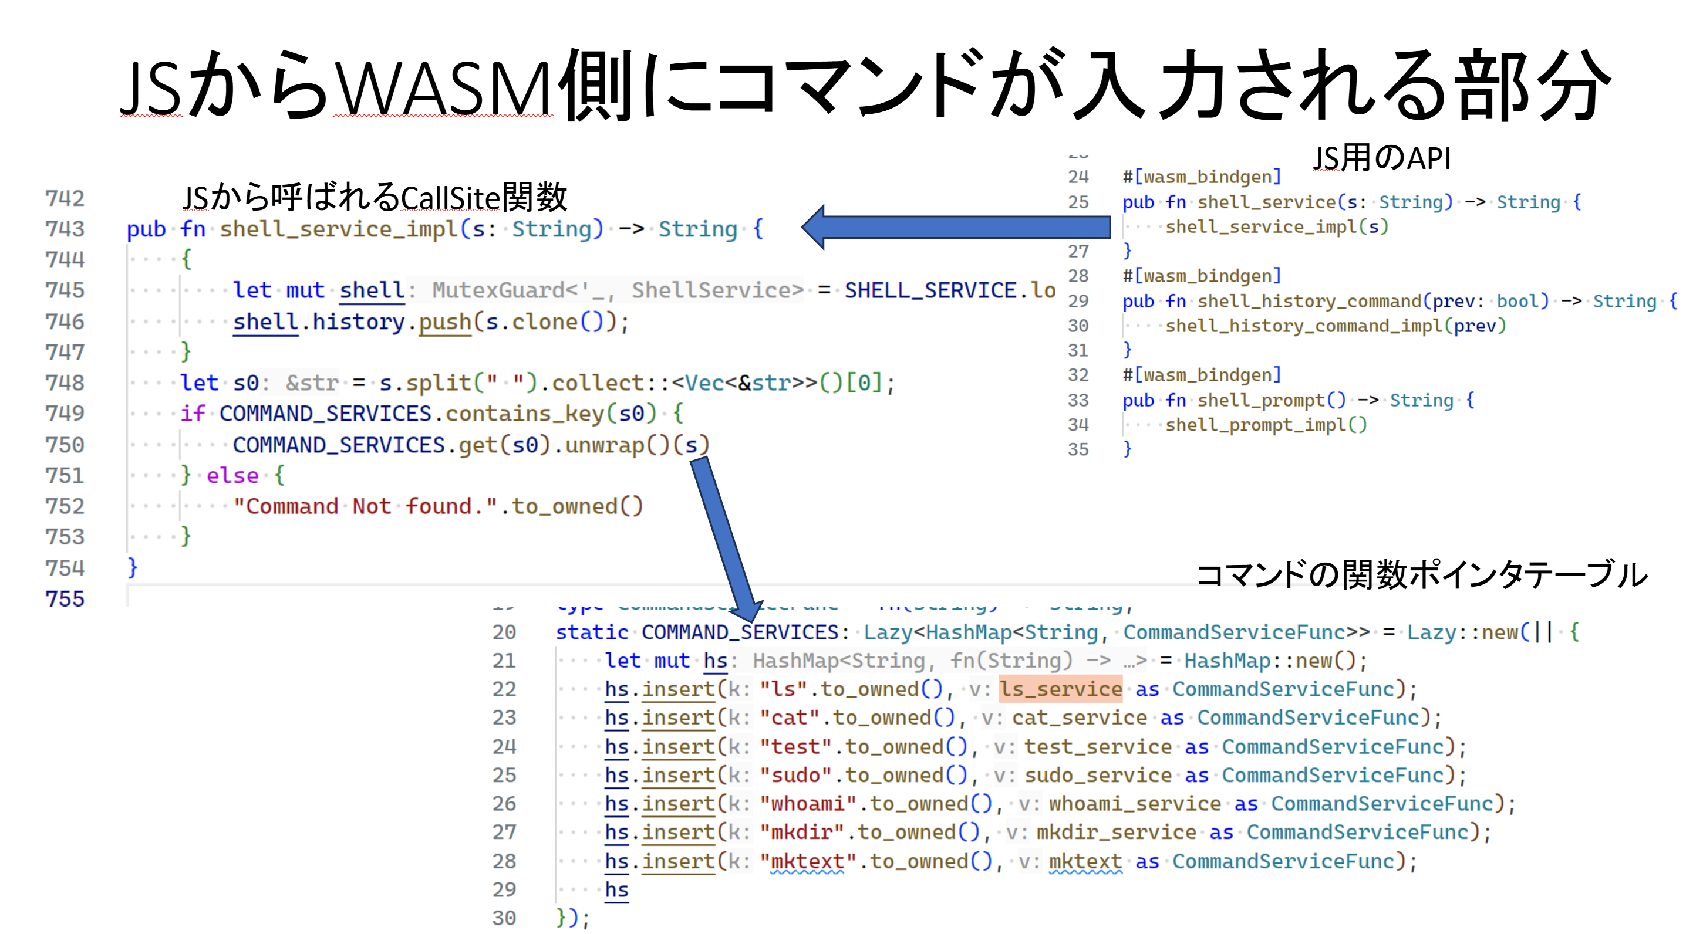Click the shell_service_impl function definition name

pos(339,229)
